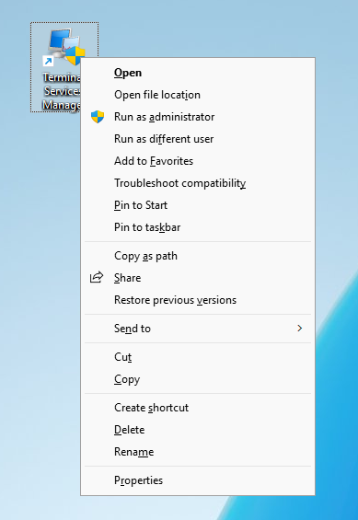358x520 pixels.
Task: Expand the Send to submenu arrow
Action: point(300,329)
